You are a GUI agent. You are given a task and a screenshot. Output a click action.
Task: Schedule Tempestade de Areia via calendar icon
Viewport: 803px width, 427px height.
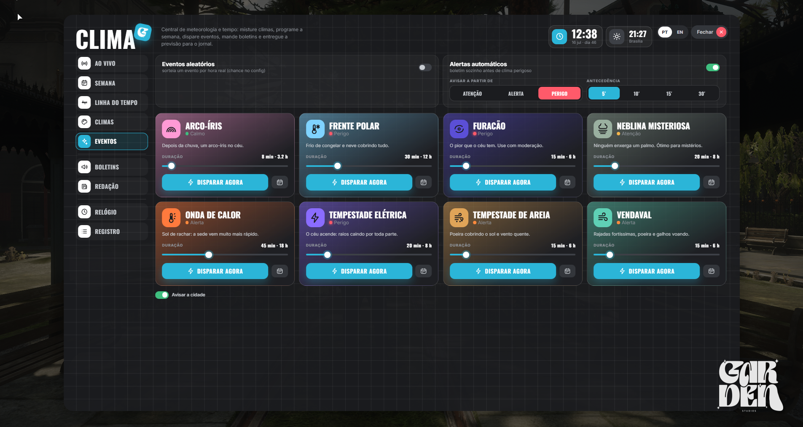coord(567,271)
